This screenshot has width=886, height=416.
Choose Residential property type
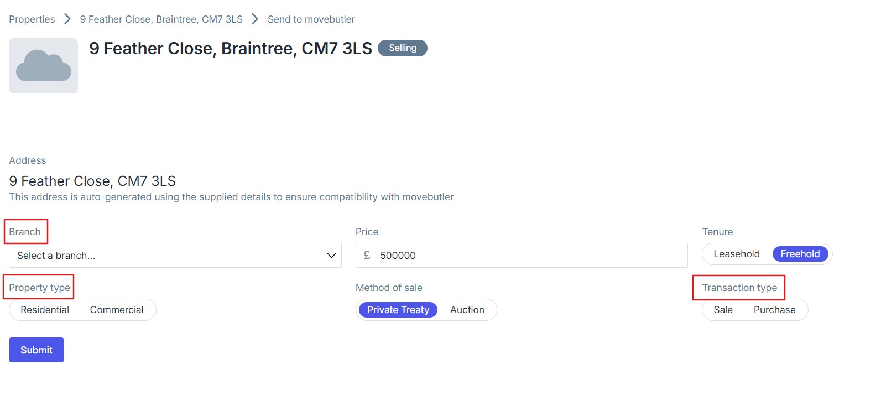point(45,310)
